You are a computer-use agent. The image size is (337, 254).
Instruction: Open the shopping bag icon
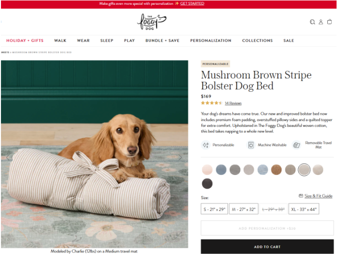tap(329, 22)
